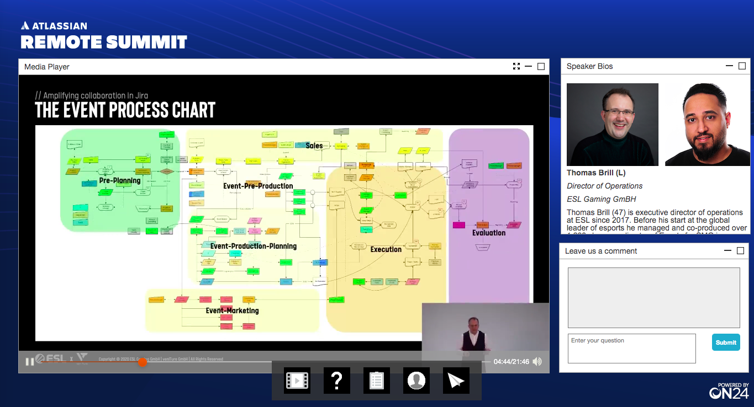This screenshot has height=407, width=754.
Task: Click the ON24 powered-by logo
Action: [x=729, y=390]
